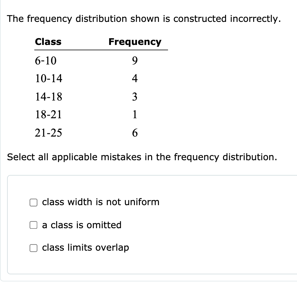Select the 14-18 class row
Image resolution: width=297 pixels, height=295 pixels.
49,97
